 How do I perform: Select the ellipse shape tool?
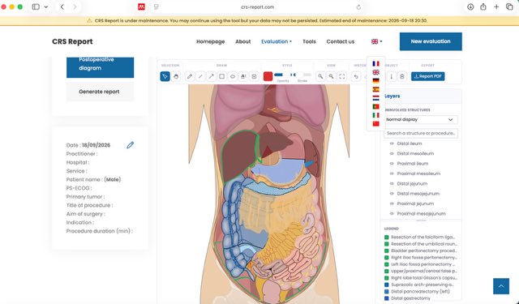click(233, 76)
